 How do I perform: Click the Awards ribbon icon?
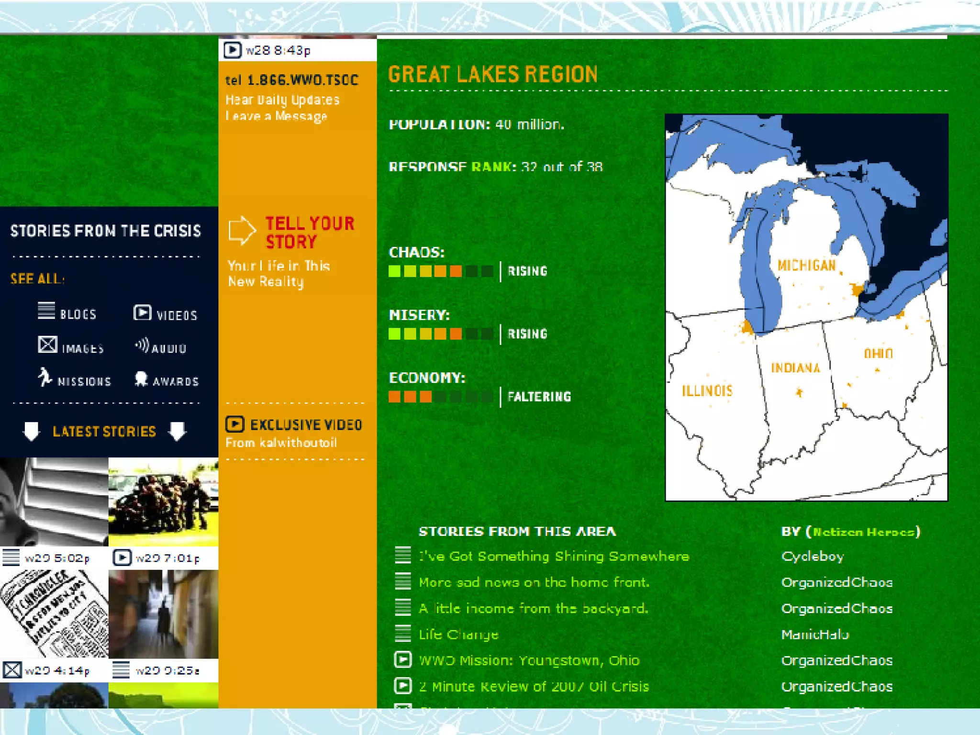pyautogui.click(x=141, y=379)
